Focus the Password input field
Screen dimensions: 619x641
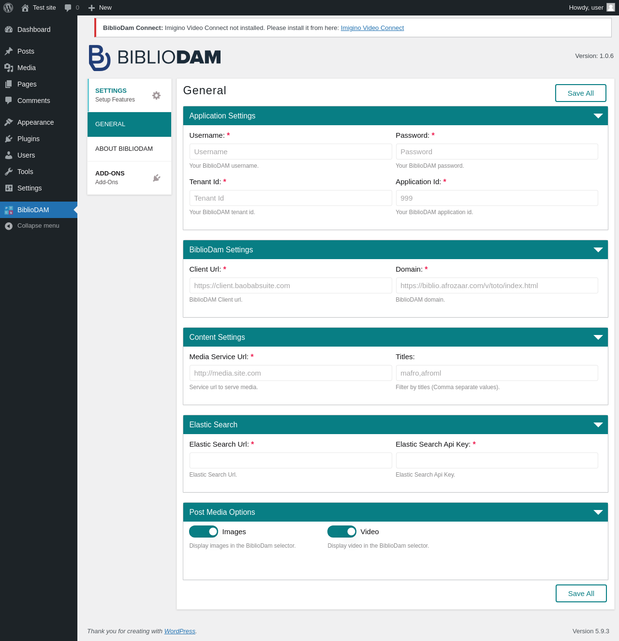pyautogui.click(x=497, y=152)
